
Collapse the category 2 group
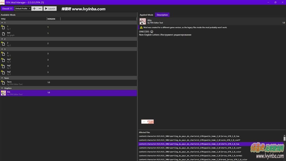pyautogui.click(x=2, y=39)
